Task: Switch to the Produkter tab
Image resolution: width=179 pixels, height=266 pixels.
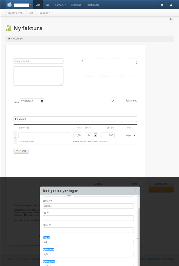Action: (x=44, y=13)
